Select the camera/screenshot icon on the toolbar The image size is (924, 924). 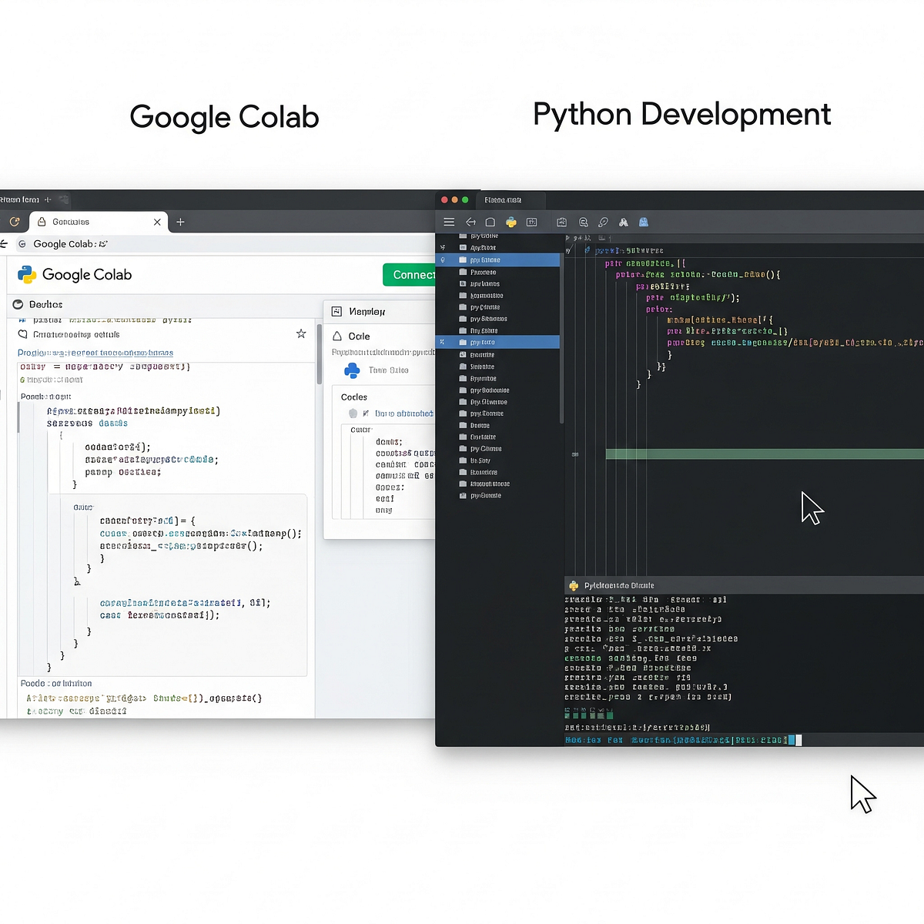pos(561,222)
